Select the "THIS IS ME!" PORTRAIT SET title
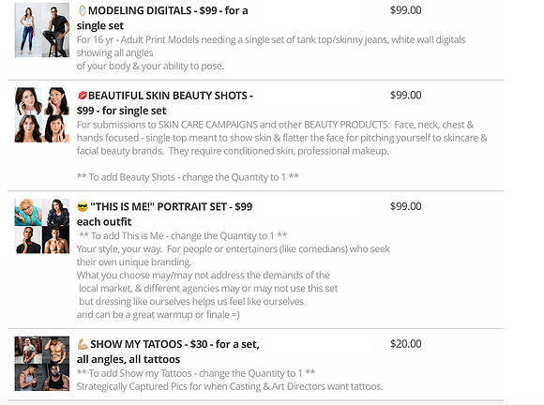Screen dimensions: 544x405 coord(165,214)
